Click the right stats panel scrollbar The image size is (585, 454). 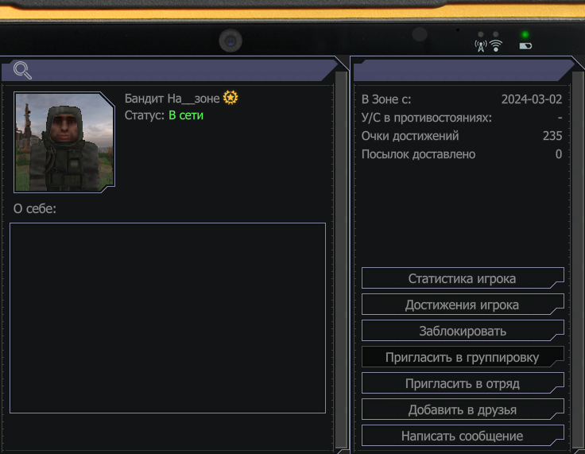pos(578,259)
